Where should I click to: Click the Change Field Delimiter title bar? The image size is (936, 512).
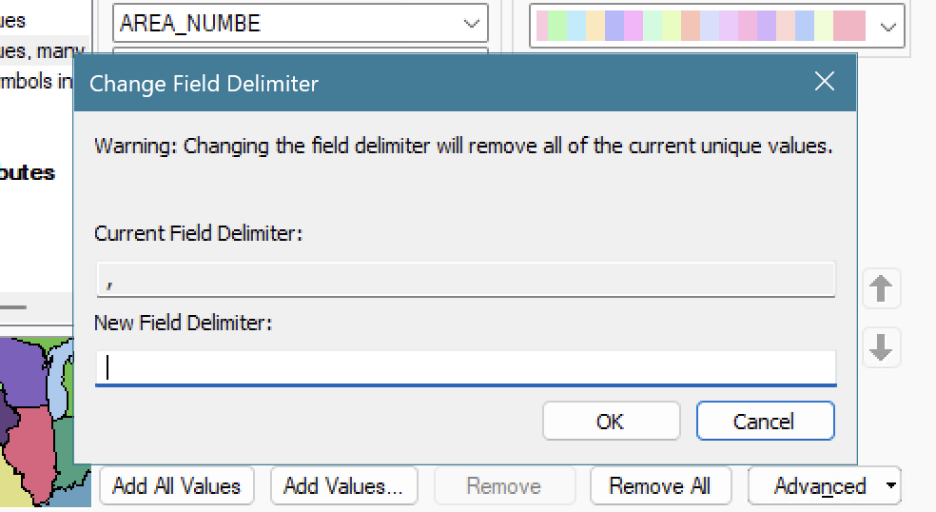(428, 83)
